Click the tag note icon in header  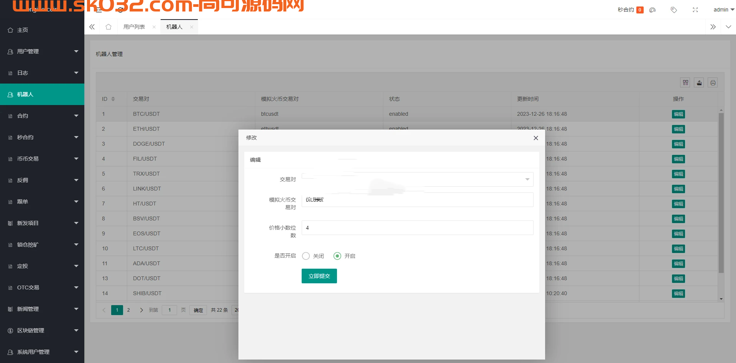[674, 10]
